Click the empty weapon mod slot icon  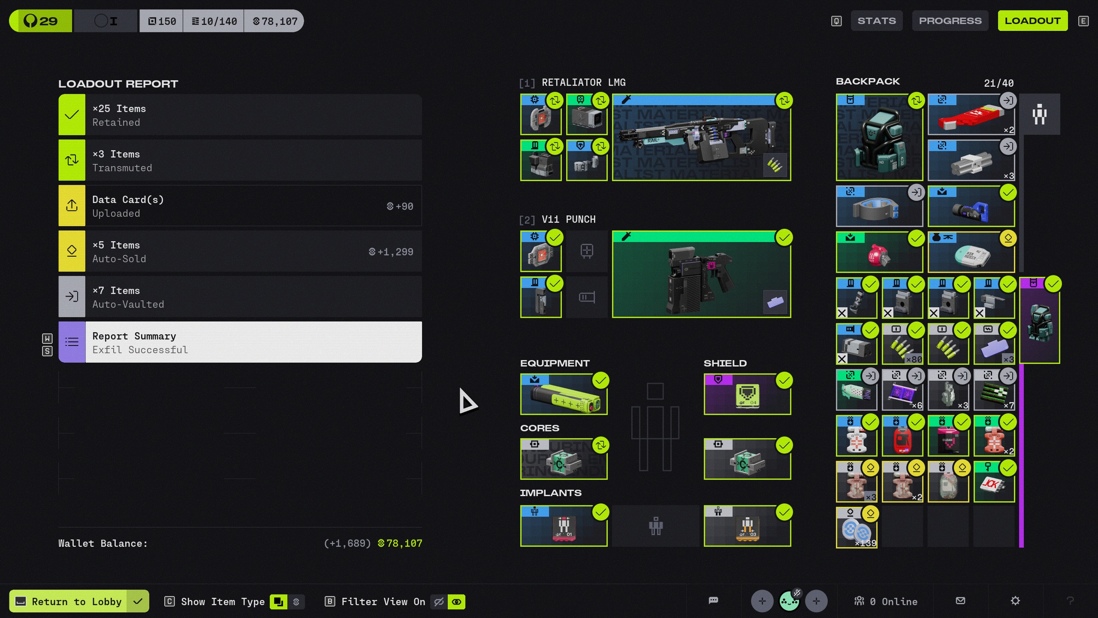tap(586, 251)
